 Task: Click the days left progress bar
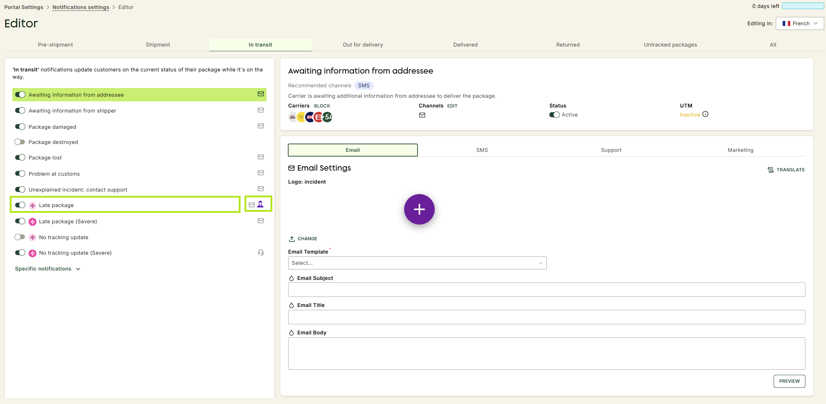click(x=803, y=6)
